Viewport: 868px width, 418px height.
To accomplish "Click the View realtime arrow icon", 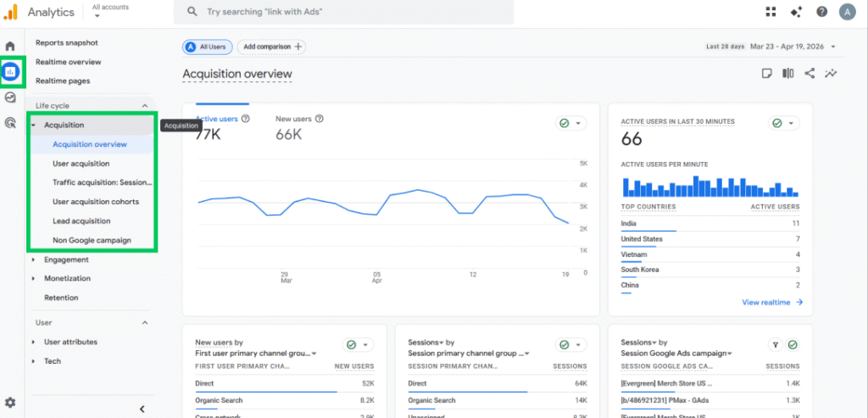I will pyautogui.click(x=798, y=303).
